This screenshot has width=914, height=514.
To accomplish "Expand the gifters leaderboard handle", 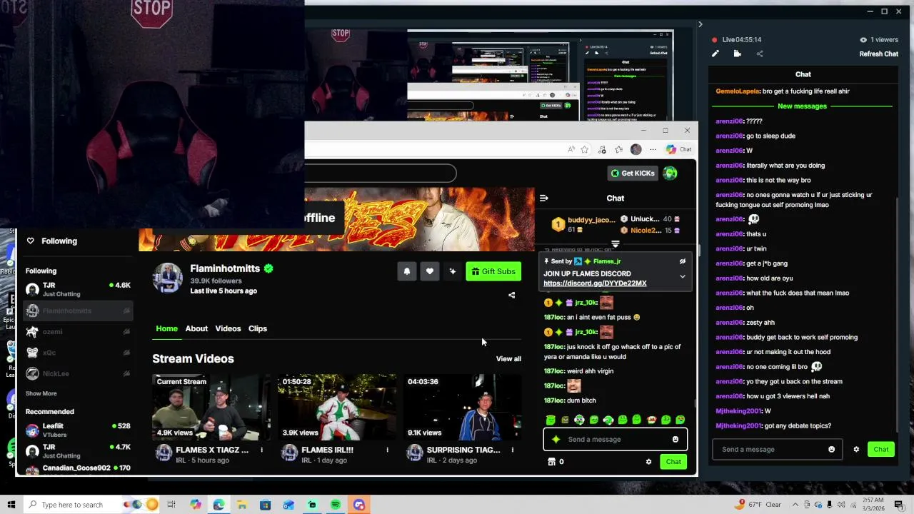I will click(615, 244).
